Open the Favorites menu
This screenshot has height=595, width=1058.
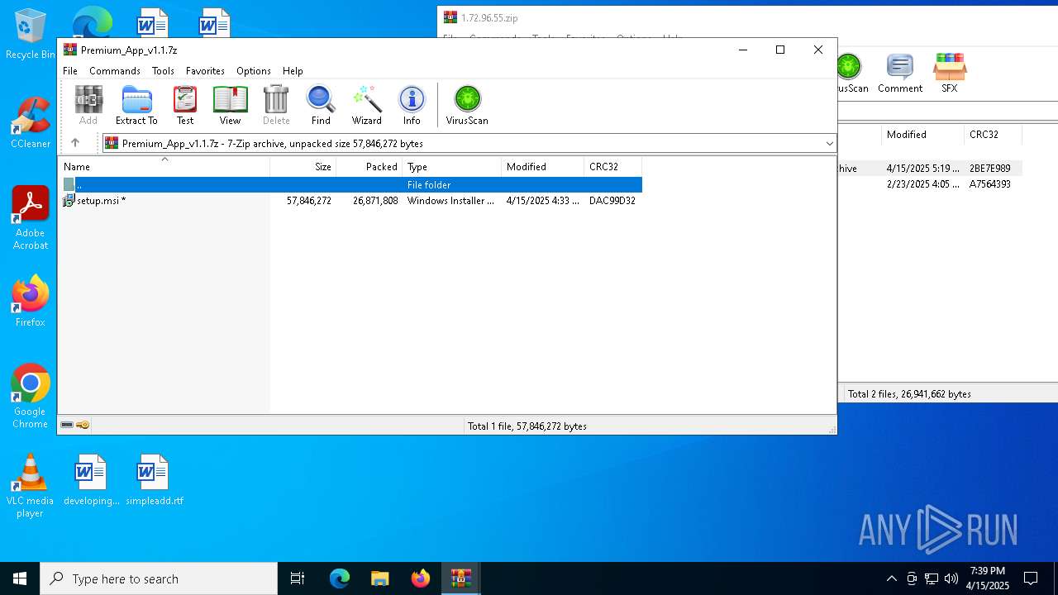point(205,71)
